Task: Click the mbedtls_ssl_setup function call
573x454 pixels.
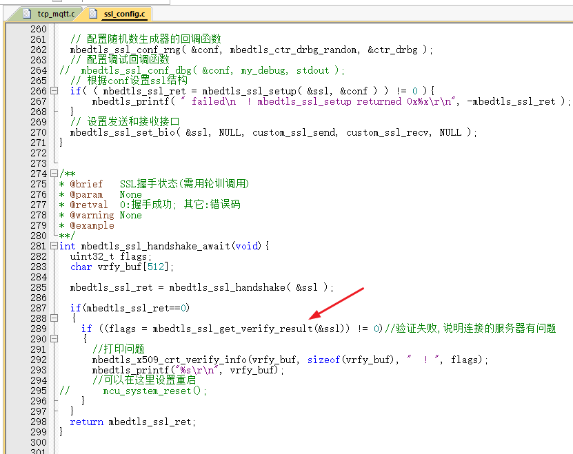Action: pyautogui.click(x=249, y=91)
